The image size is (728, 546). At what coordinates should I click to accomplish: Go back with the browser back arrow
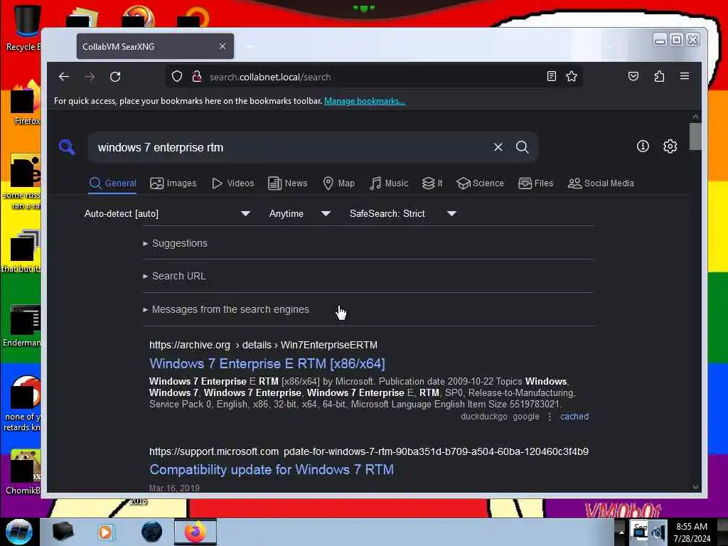tap(64, 77)
